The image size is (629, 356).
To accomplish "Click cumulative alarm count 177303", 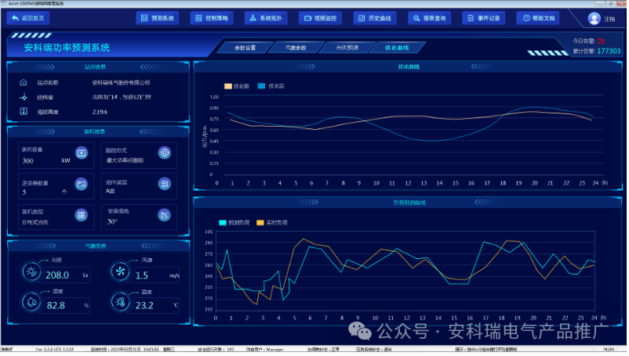I will tap(609, 51).
